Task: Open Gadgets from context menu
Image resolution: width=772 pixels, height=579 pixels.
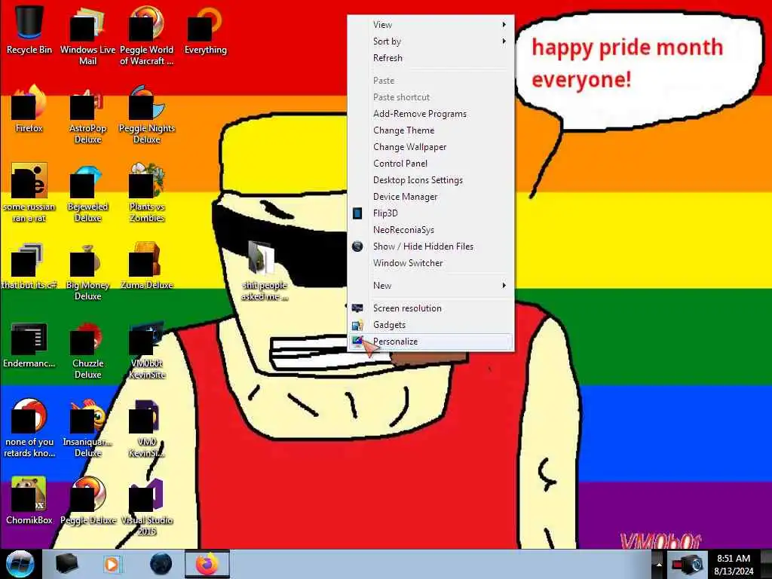Action: click(x=431, y=325)
